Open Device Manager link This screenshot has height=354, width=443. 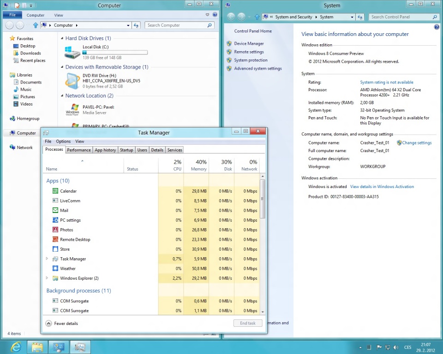coord(249,43)
